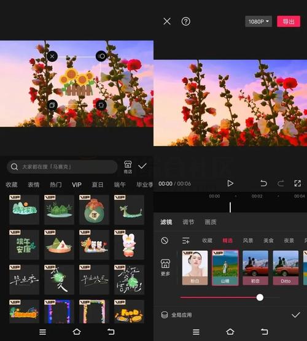307x341 pixels.
Task: Apply the Ditto filter
Action: point(286,268)
